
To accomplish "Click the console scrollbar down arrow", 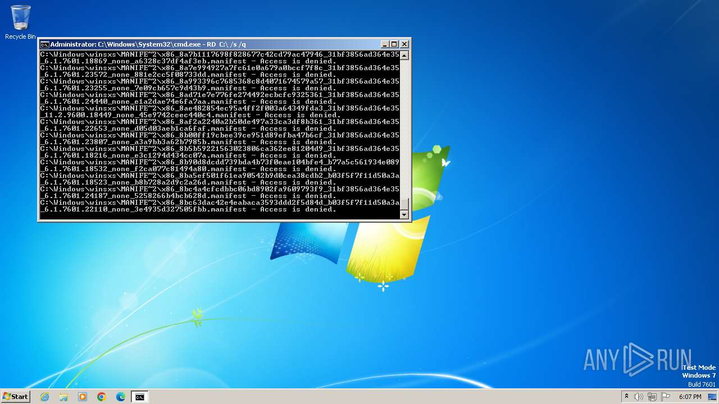I will [404, 214].
